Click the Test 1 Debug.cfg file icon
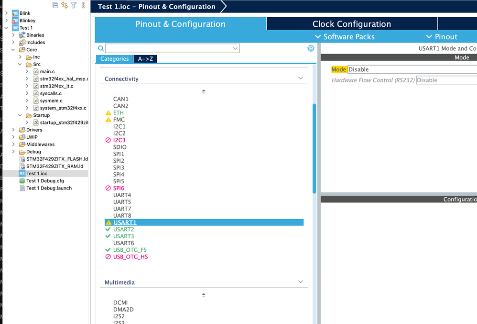Image resolution: width=477 pixels, height=324 pixels. (x=22, y=180)
